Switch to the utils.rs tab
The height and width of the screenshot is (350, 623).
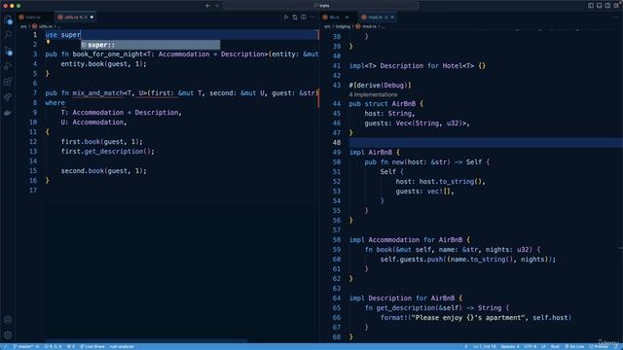(x=74, y=17)
